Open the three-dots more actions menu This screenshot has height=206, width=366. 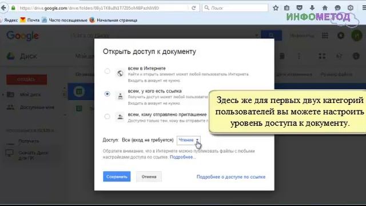[x=299, y=56]
